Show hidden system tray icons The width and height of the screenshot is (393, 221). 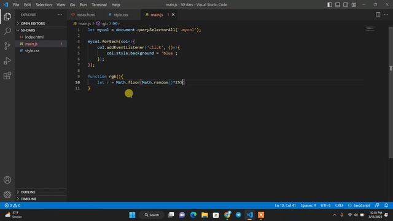coord(335,215)
